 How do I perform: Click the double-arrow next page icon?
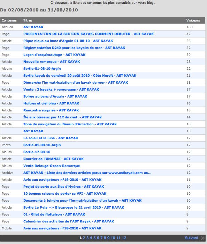pos(202,238)
